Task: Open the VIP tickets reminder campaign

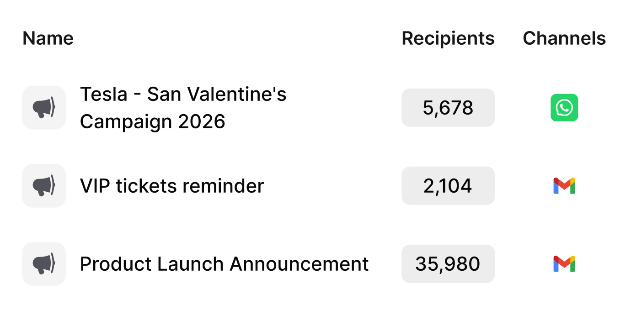Action: (172, 186)
